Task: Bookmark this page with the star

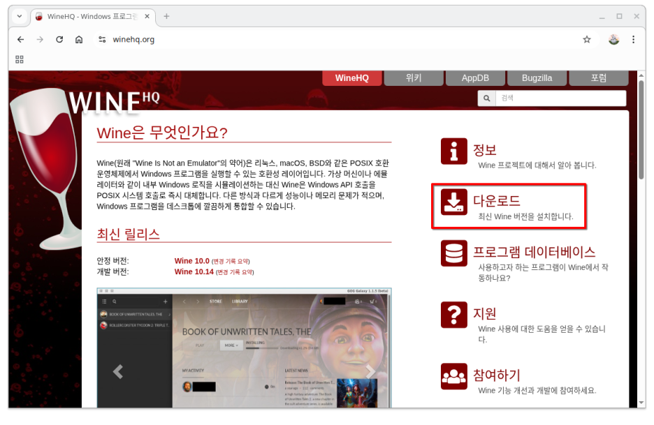Action: [x=587, y=40]
